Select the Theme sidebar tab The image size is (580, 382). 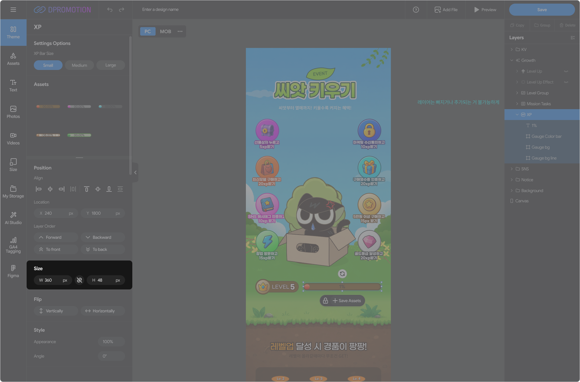click(x=13, y=33)
